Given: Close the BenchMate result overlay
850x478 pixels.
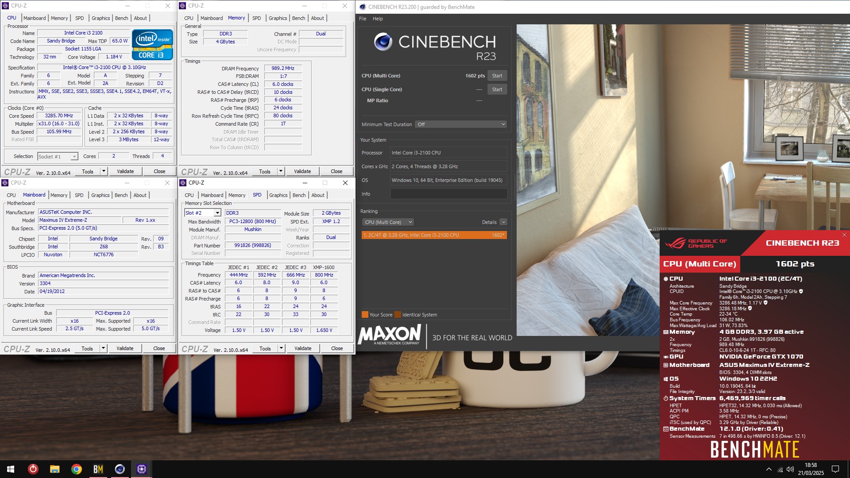Looking at the screenshot, I should tap(844, 235).
